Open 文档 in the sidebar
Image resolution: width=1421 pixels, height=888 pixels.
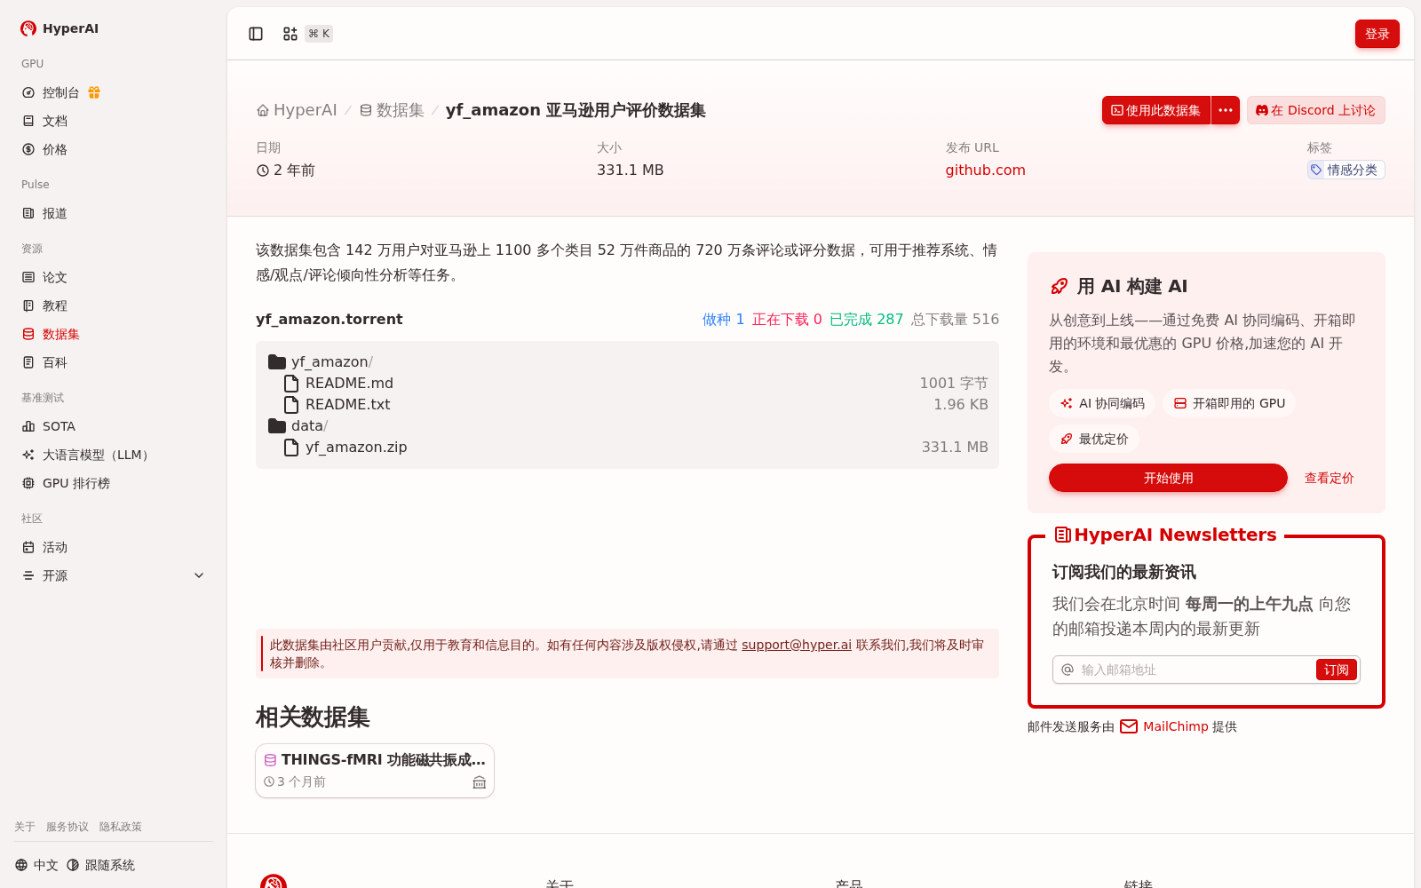114,121
